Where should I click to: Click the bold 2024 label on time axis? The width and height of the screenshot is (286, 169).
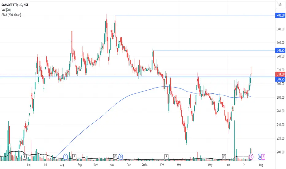click(x=145, y=165)
